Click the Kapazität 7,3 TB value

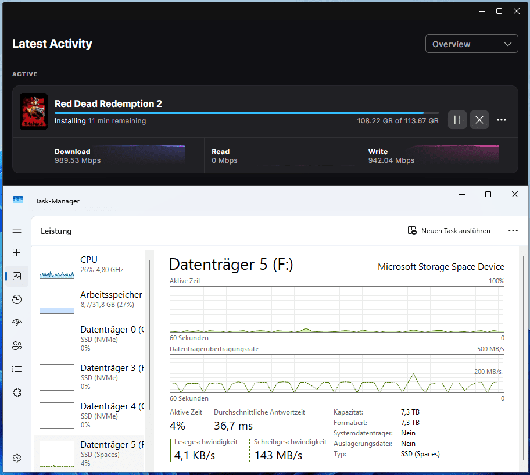tap(410, 412)
